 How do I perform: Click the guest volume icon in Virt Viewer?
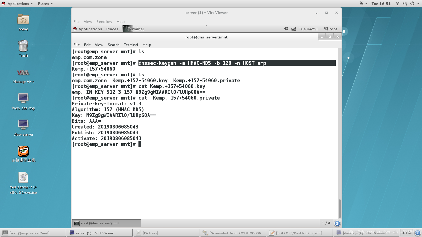[286, 29]
